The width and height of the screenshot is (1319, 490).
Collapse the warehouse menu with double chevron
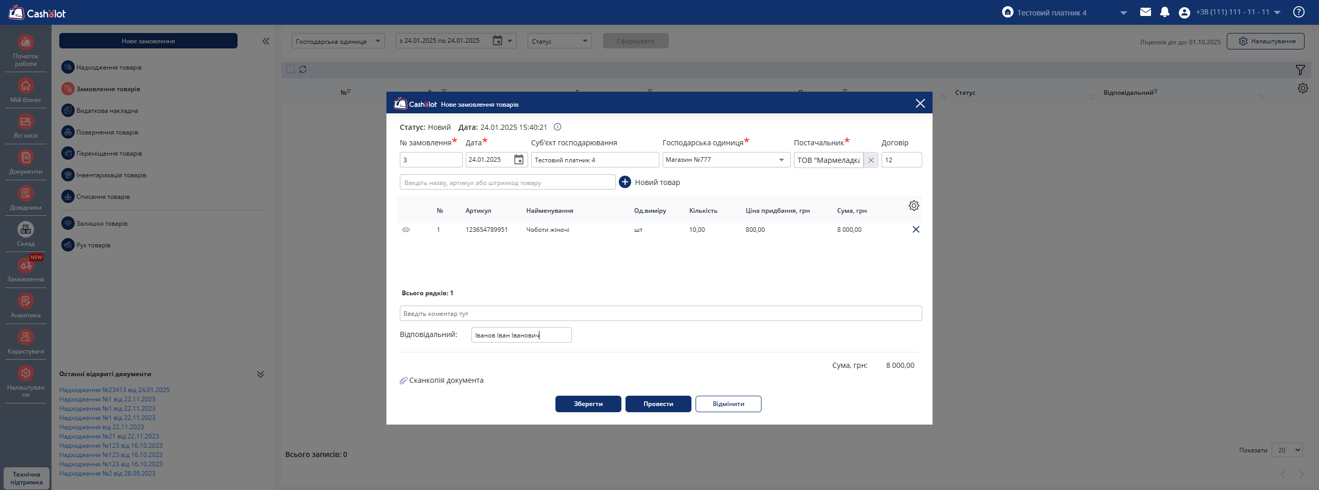click(266, 41)
